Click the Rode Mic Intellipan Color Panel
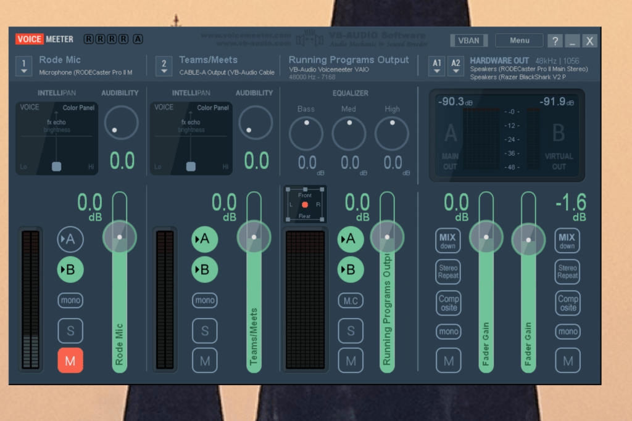632x421 pixels. coord(57,138)
